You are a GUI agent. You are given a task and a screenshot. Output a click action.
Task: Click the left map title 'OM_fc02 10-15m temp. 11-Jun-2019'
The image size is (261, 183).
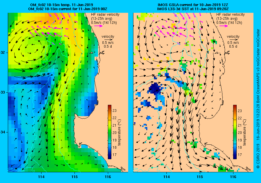coord(61,5)
